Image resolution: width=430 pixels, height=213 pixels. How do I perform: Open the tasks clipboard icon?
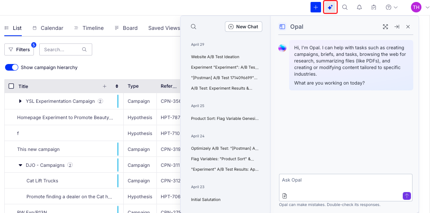click(374, 7)
